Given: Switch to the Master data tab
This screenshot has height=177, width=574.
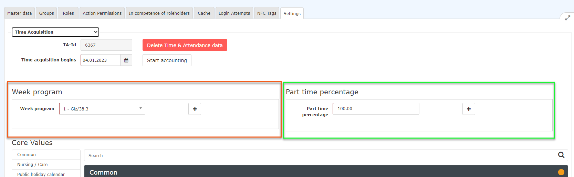Looking at the screenshot, I should click(19, 13).
